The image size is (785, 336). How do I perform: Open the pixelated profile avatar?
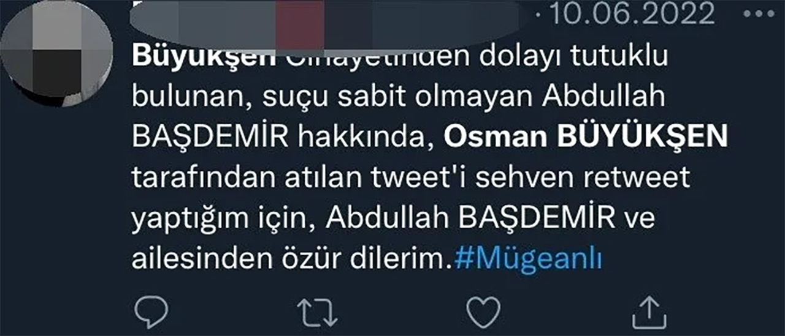[56, 54]
